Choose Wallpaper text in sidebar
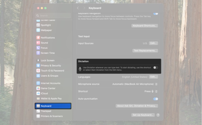 pyautogui.click(x=46, y=30)
